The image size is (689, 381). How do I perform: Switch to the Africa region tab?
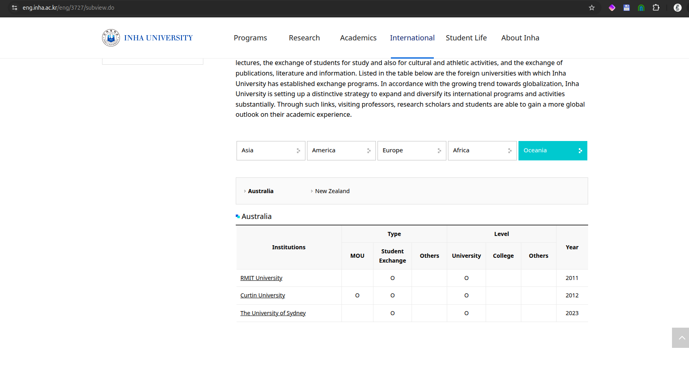click(482, 151)
